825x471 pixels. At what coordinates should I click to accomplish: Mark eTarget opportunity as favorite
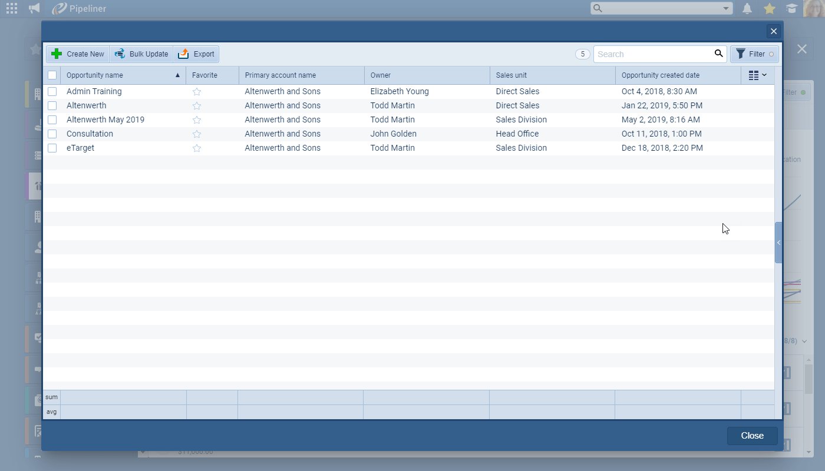tap(197, 148)
